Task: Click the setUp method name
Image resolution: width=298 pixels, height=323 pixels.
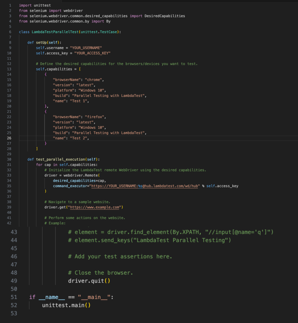Action: 41,43
